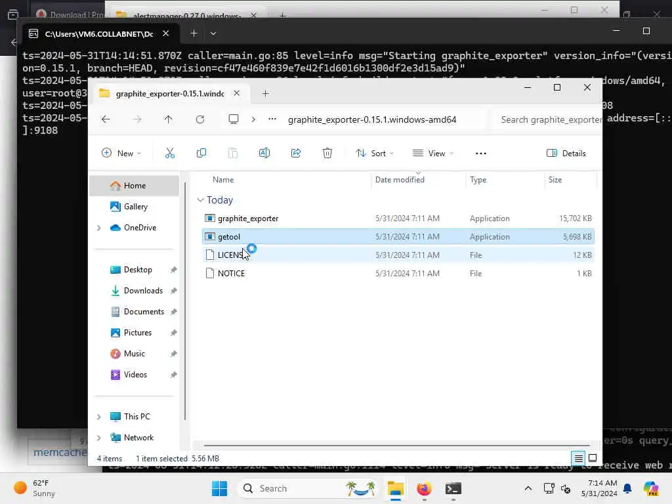The height and width of the screenshot is (504, 672).
Task: Open the Sort dropdown menu
Action: pyautogui.click(x=375, y=153)
